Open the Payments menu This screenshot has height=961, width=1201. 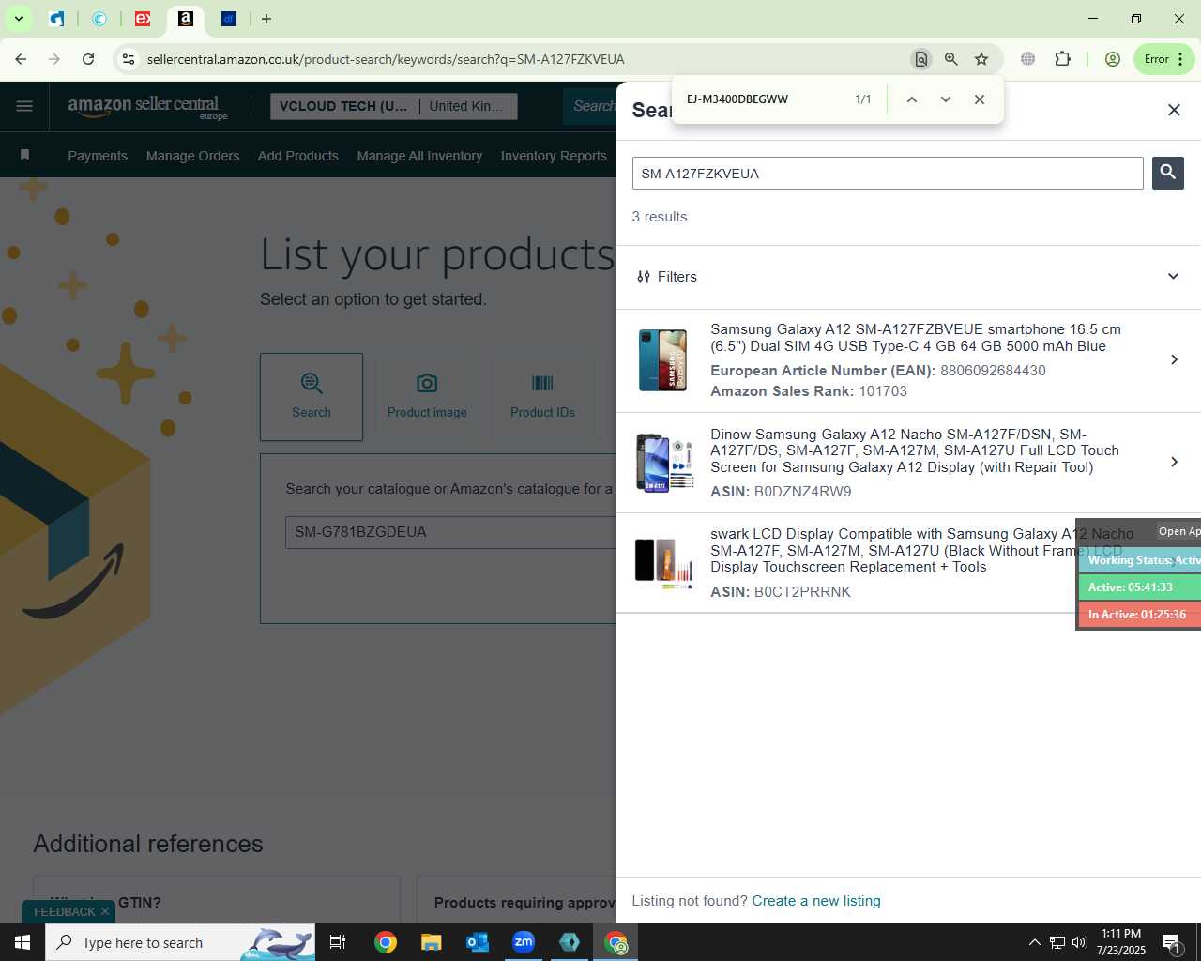(98, 156)
